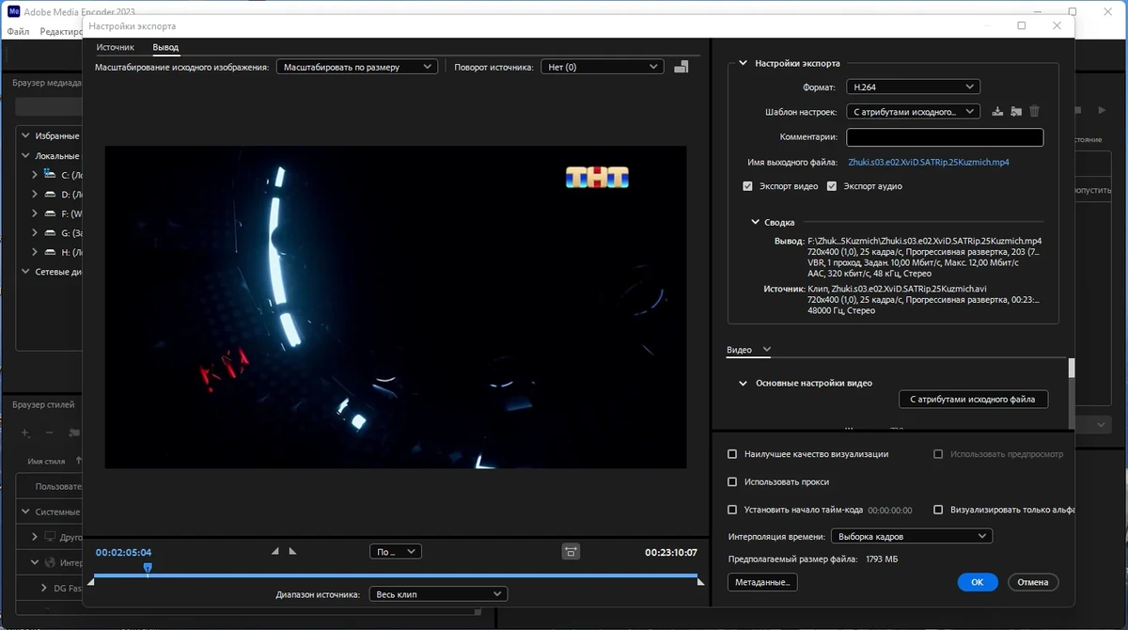1128x630 pixels.
Task: Uncheck the Экспорт аудио checkbox
Action: click(x=832, y=186)
